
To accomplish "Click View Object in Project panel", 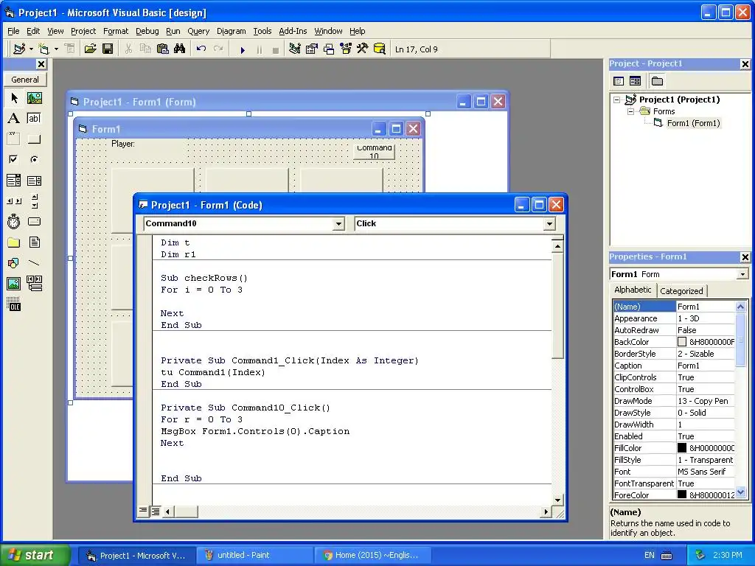I will 635,81.
